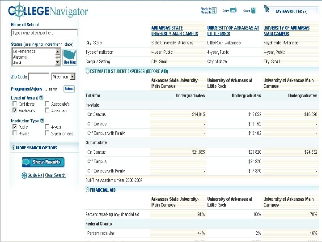The image size is (322, 242).
Task: Click the States list scroll-up arrow
Action: pos(58,51)
